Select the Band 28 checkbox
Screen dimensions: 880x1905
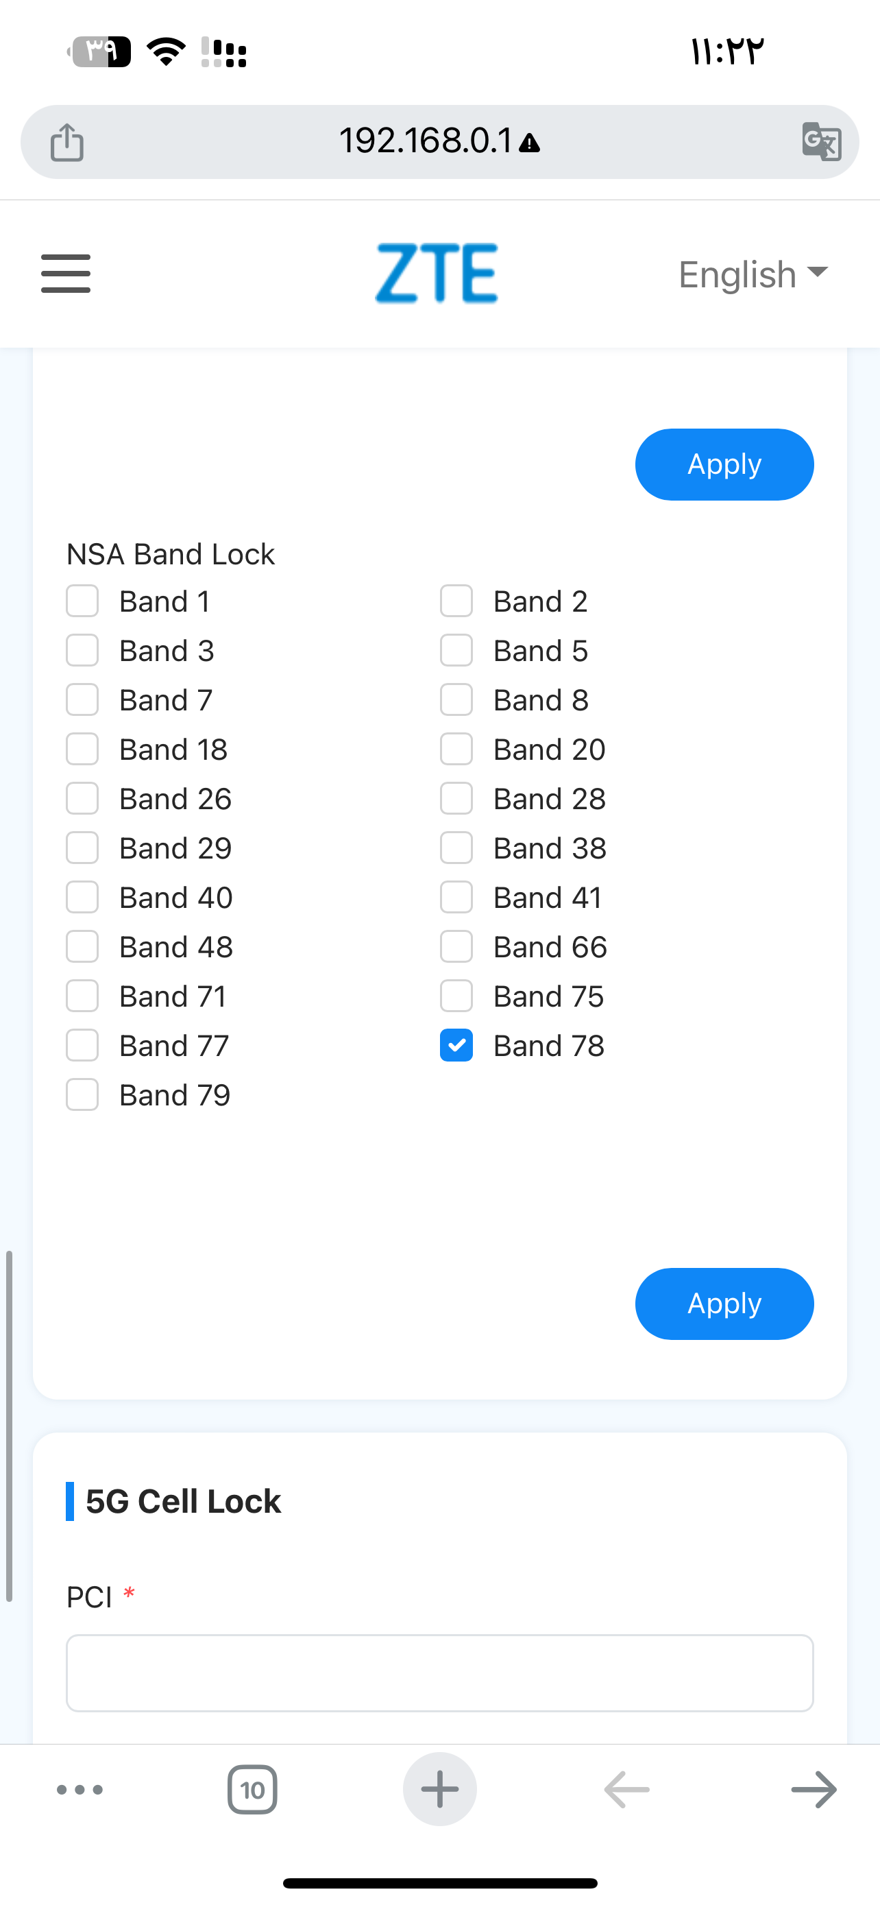[456, 799]
